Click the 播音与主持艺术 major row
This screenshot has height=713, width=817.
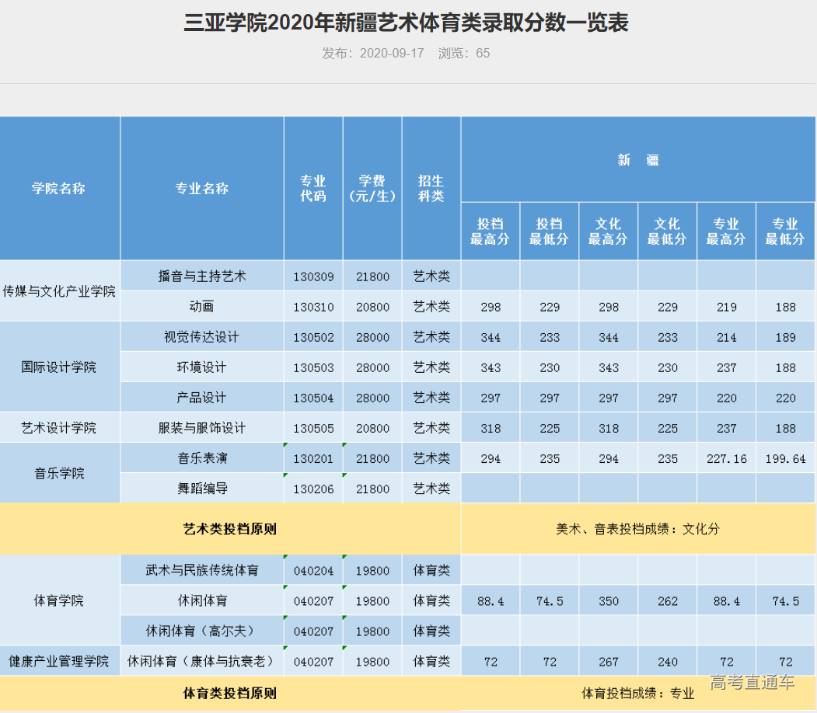click(x=204, y=275)
